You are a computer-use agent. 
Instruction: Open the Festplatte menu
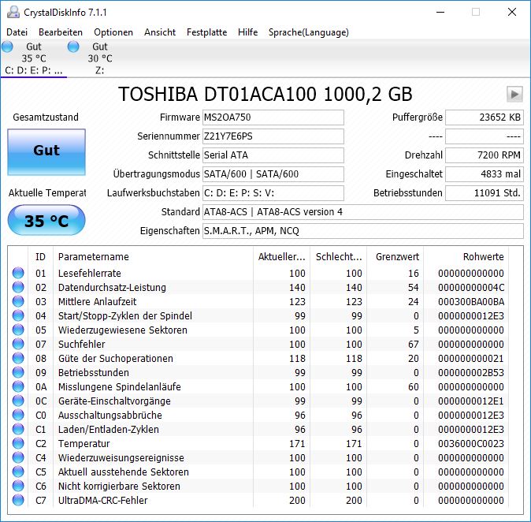point(207,32)
